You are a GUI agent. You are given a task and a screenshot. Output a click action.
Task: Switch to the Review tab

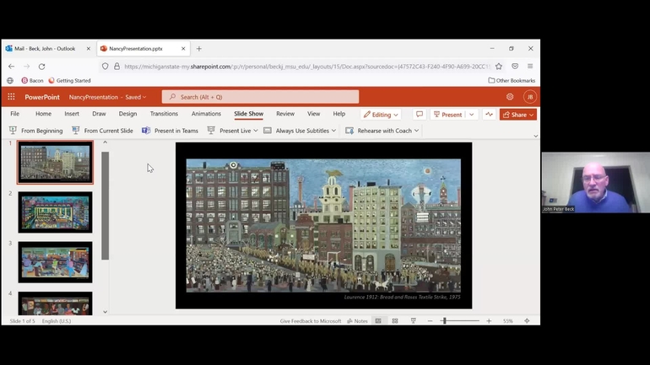point(285,114)
